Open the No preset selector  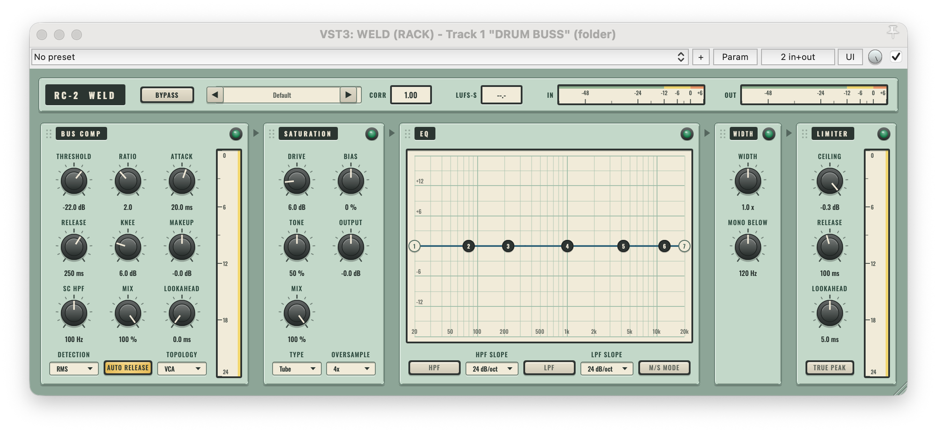pyautogui.click(x=360, y=57)
